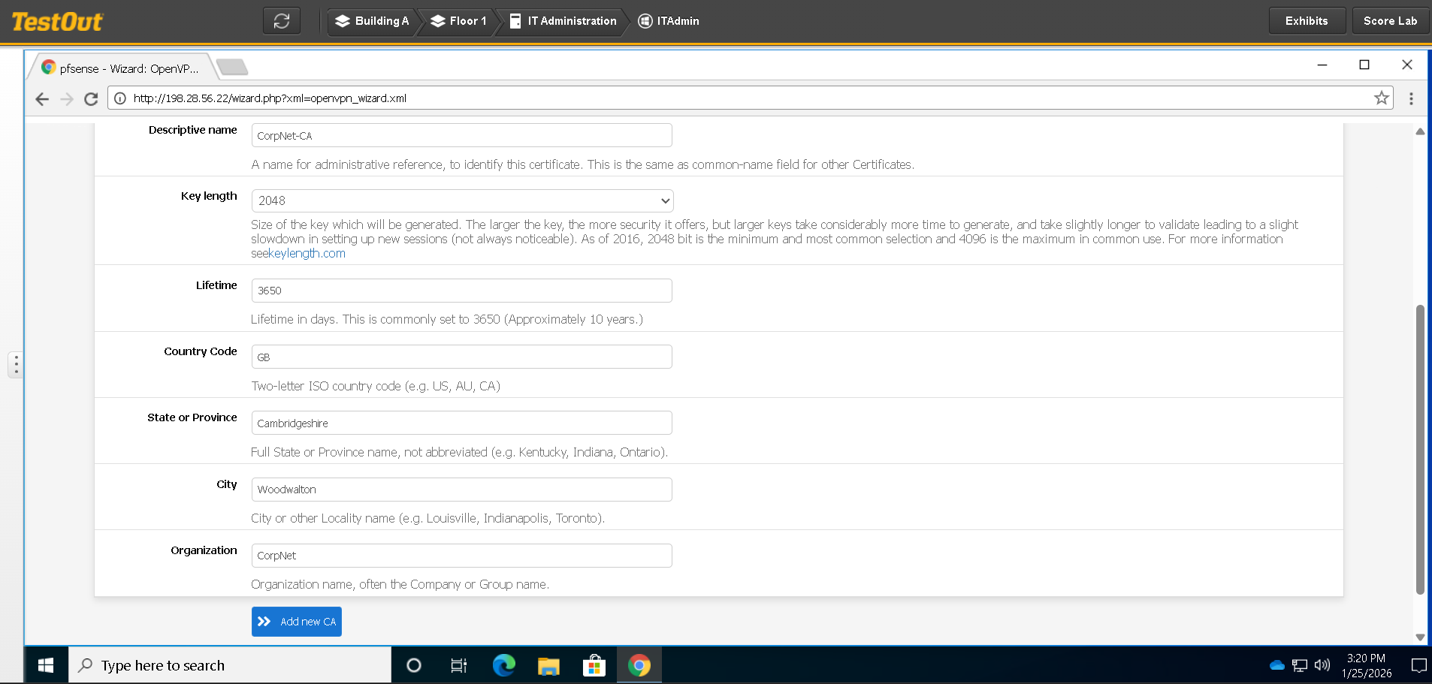Expand the Key length dropdown

point(462,200)
